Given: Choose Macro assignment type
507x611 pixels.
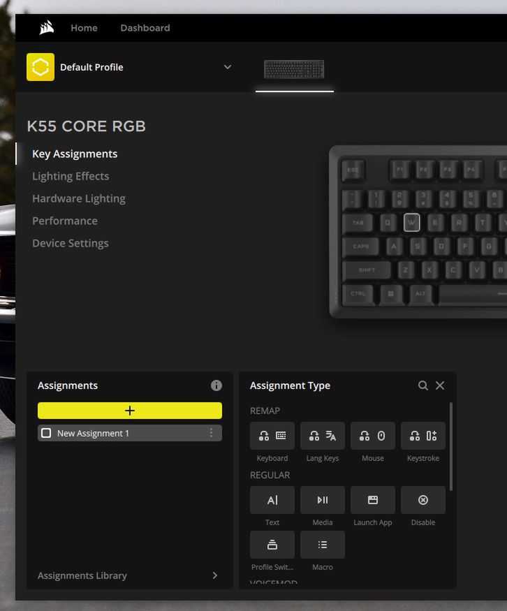Looking at the screenshot, I should click(x=323, y=545).
